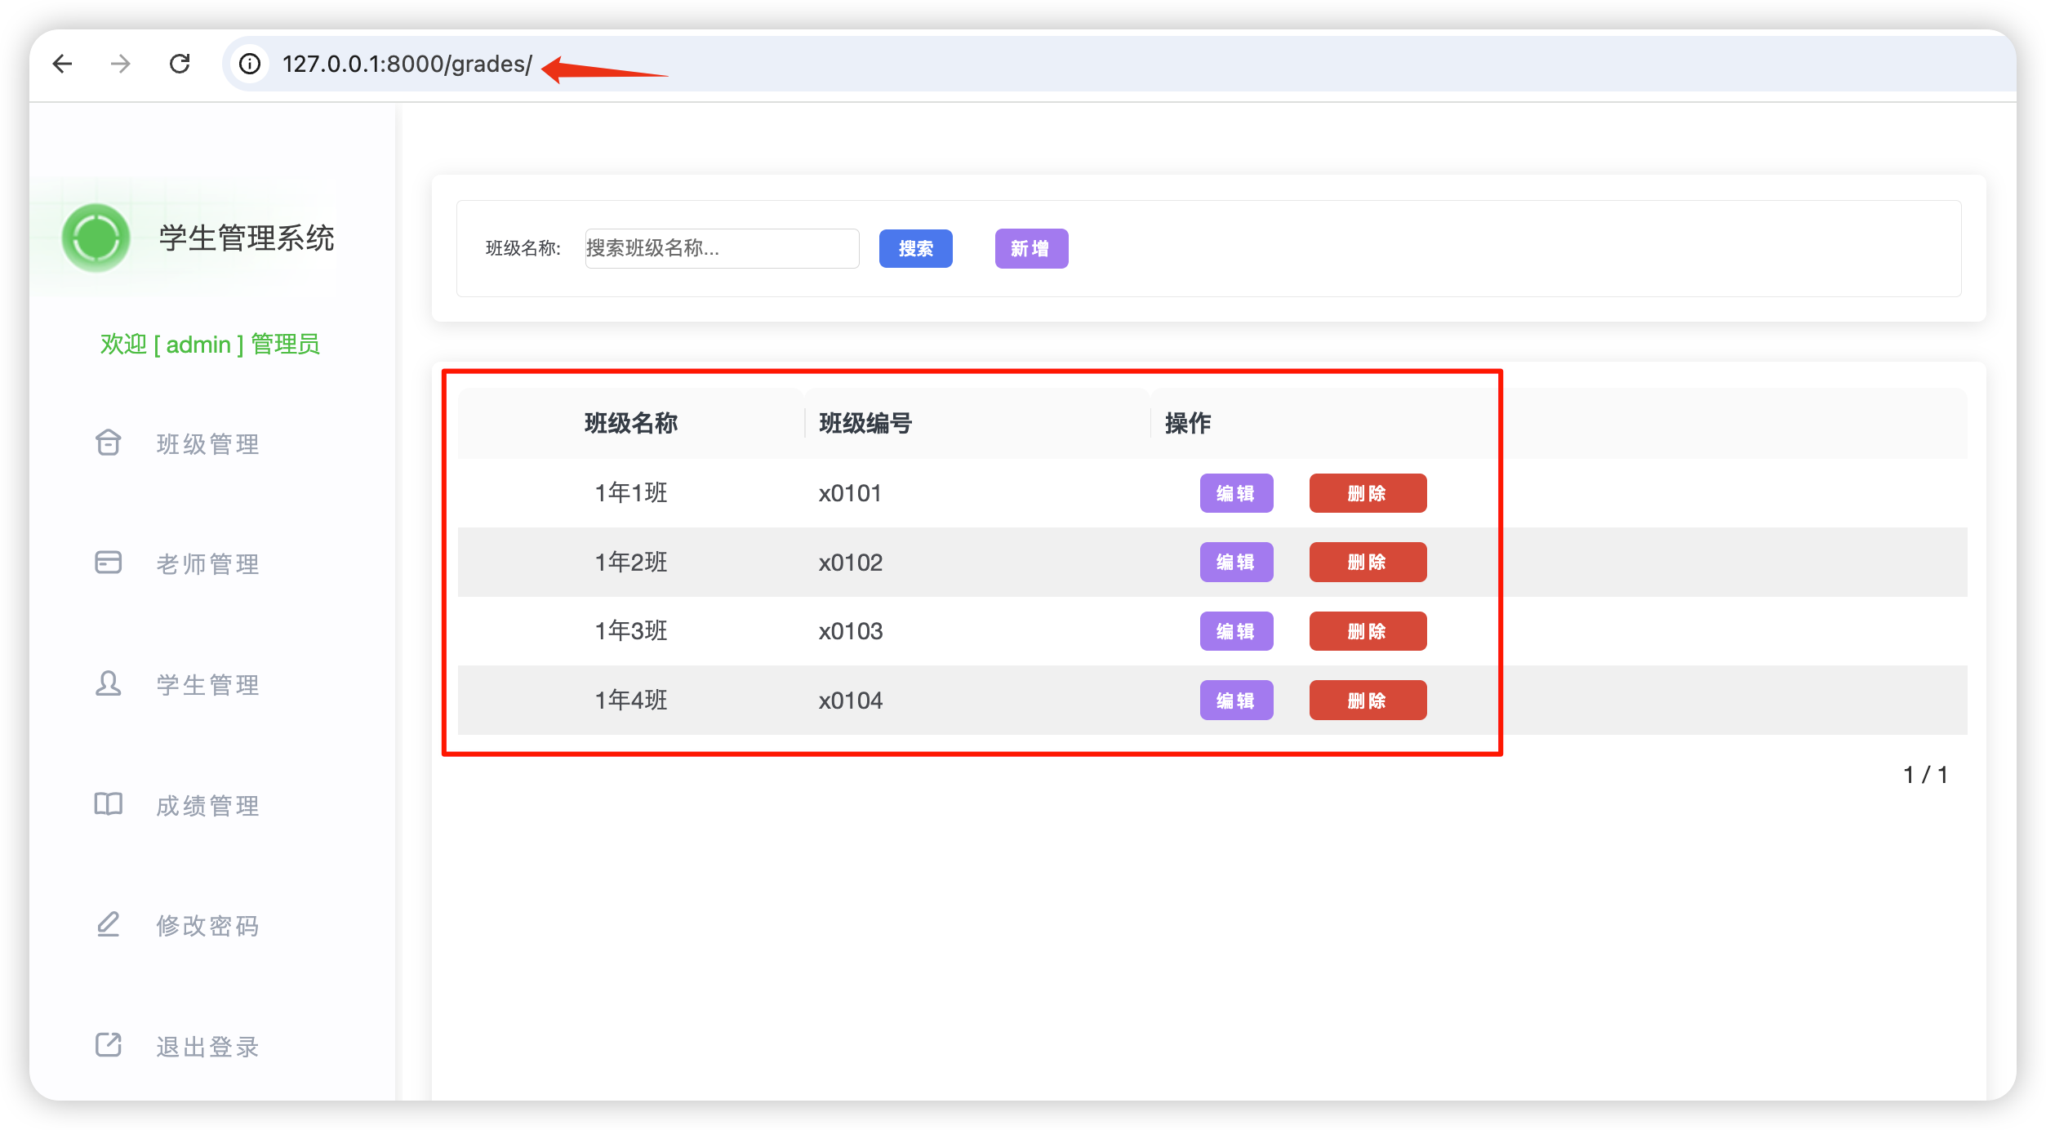Image resolution: width=2046 pixels, height=1130 pixels.
Task: Click the 退出登录 exit icon
Action: [108, 1045]
